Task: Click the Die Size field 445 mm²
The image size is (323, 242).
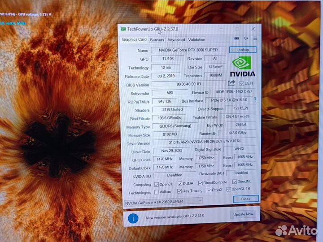Action: (215, 67)
